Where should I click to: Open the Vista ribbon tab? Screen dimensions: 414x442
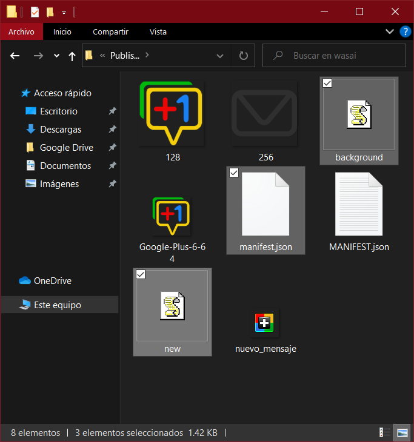pyautogui.click(x=158, y=32)
